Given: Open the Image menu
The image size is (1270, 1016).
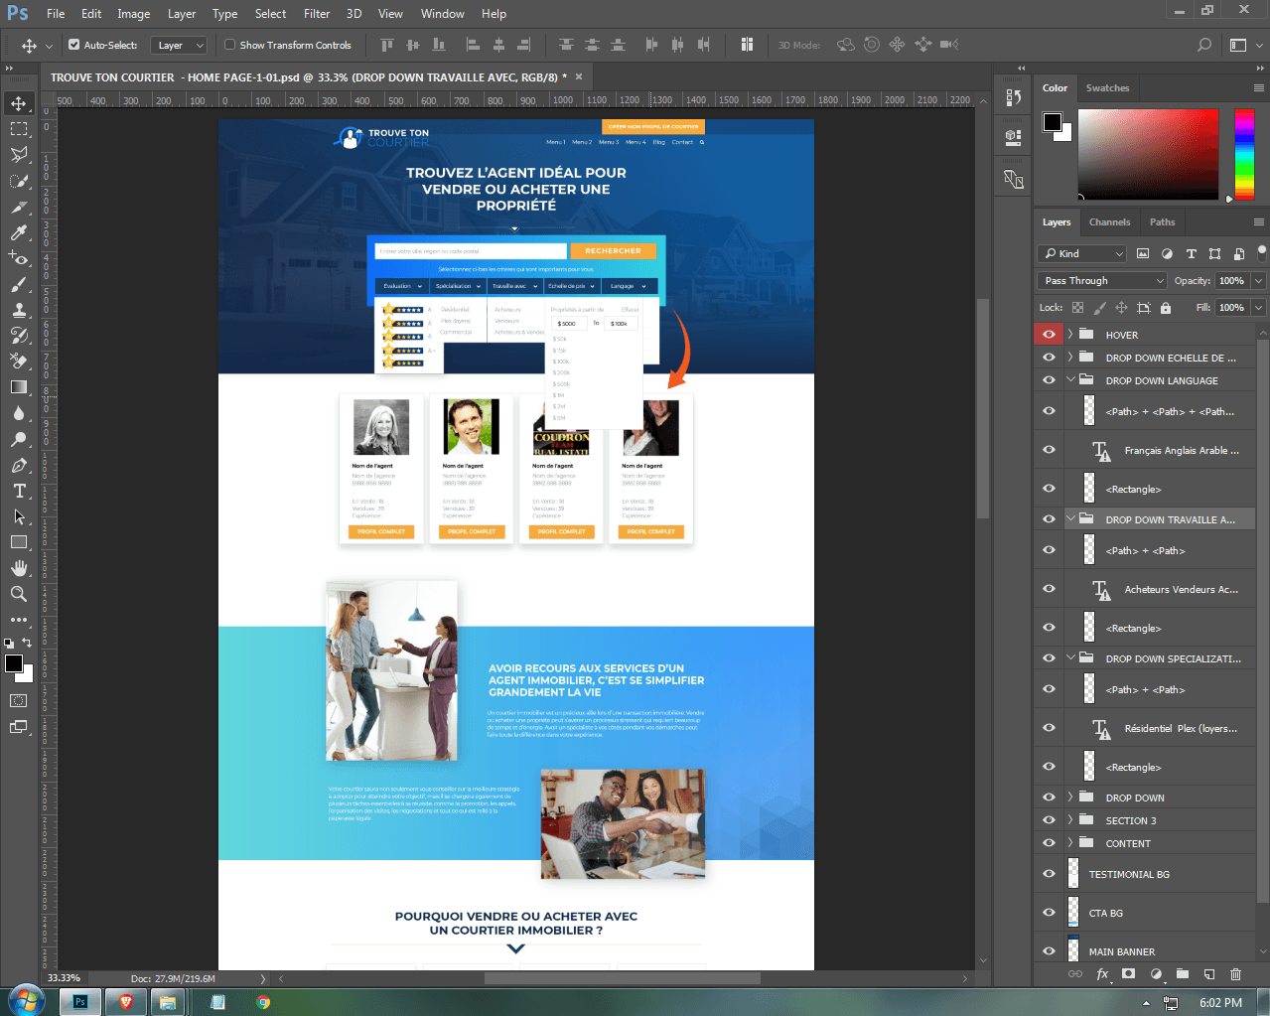Looking at the screenshot, I should 134,14.
